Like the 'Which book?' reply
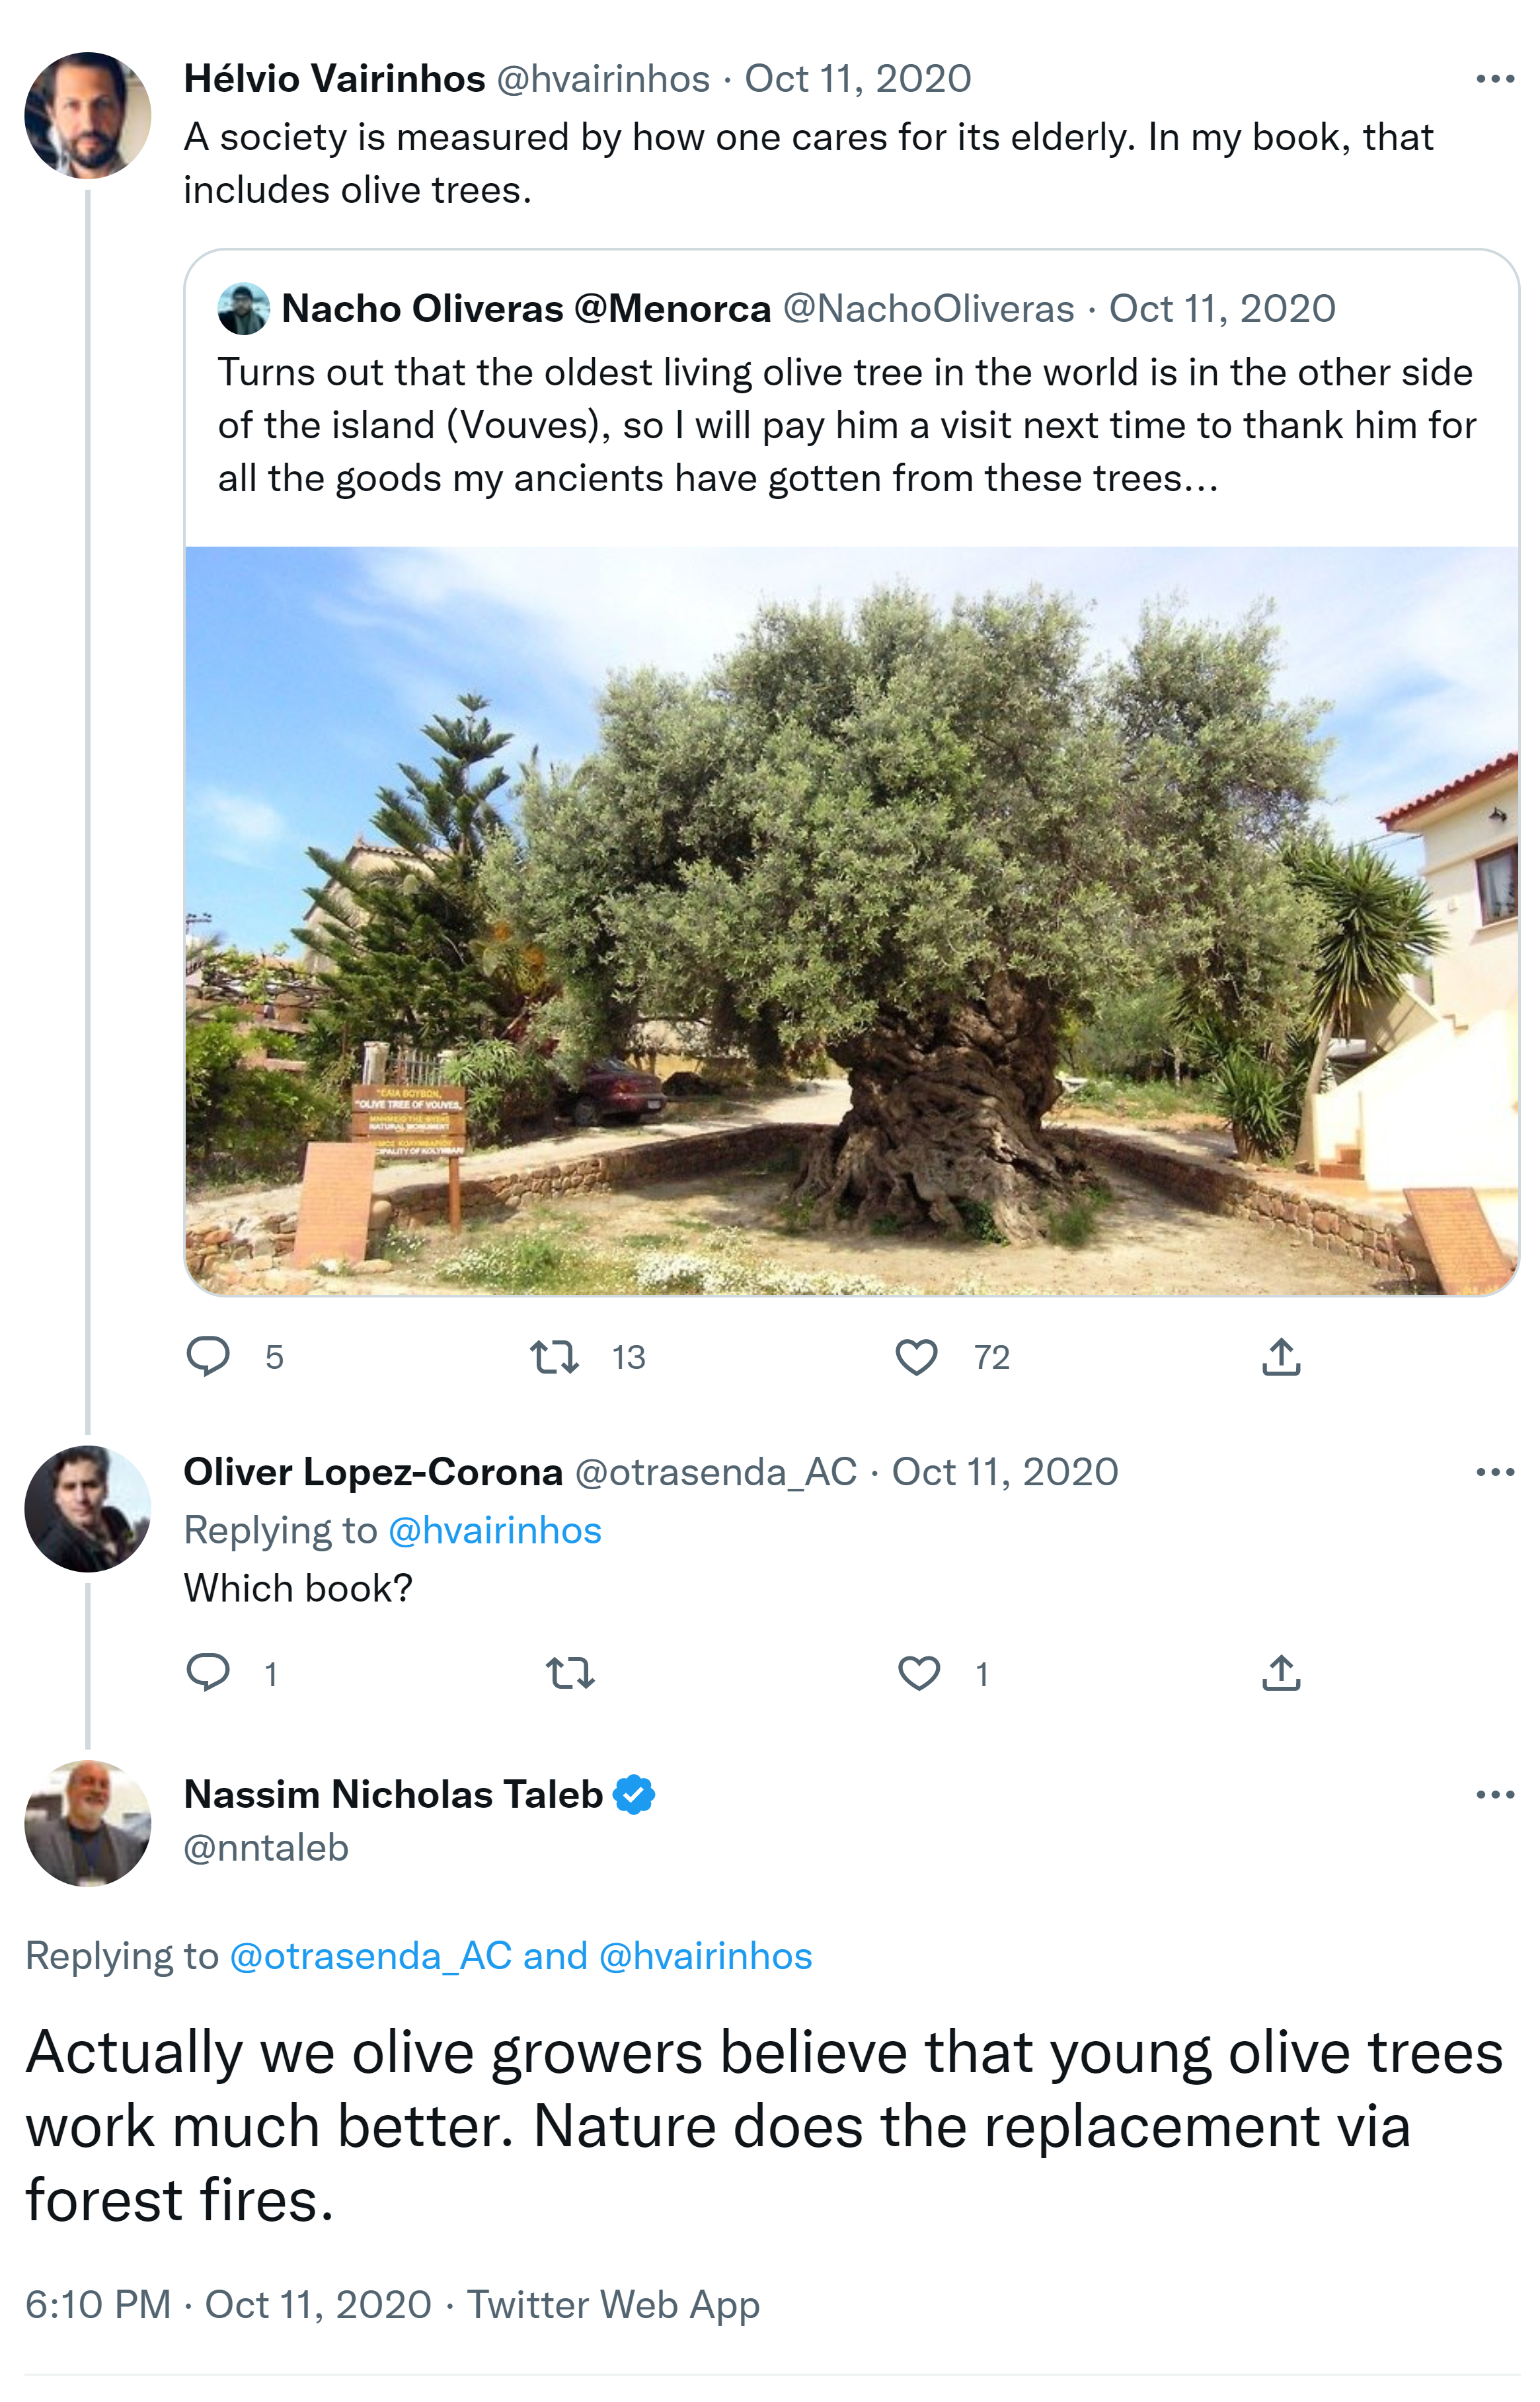Image resolution: width=1540 pixels, height=2402 pixels. pos(918,1673)
